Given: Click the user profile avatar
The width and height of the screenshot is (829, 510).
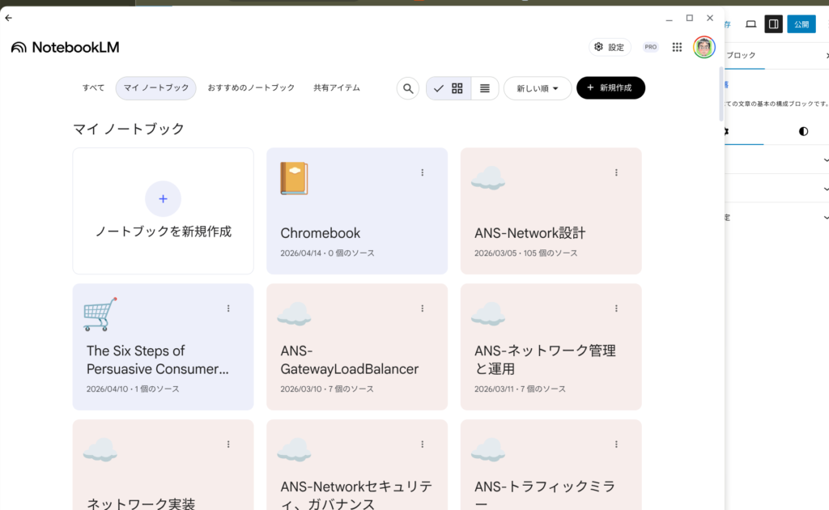Looking at the screenshot, I should click(704, 47).
